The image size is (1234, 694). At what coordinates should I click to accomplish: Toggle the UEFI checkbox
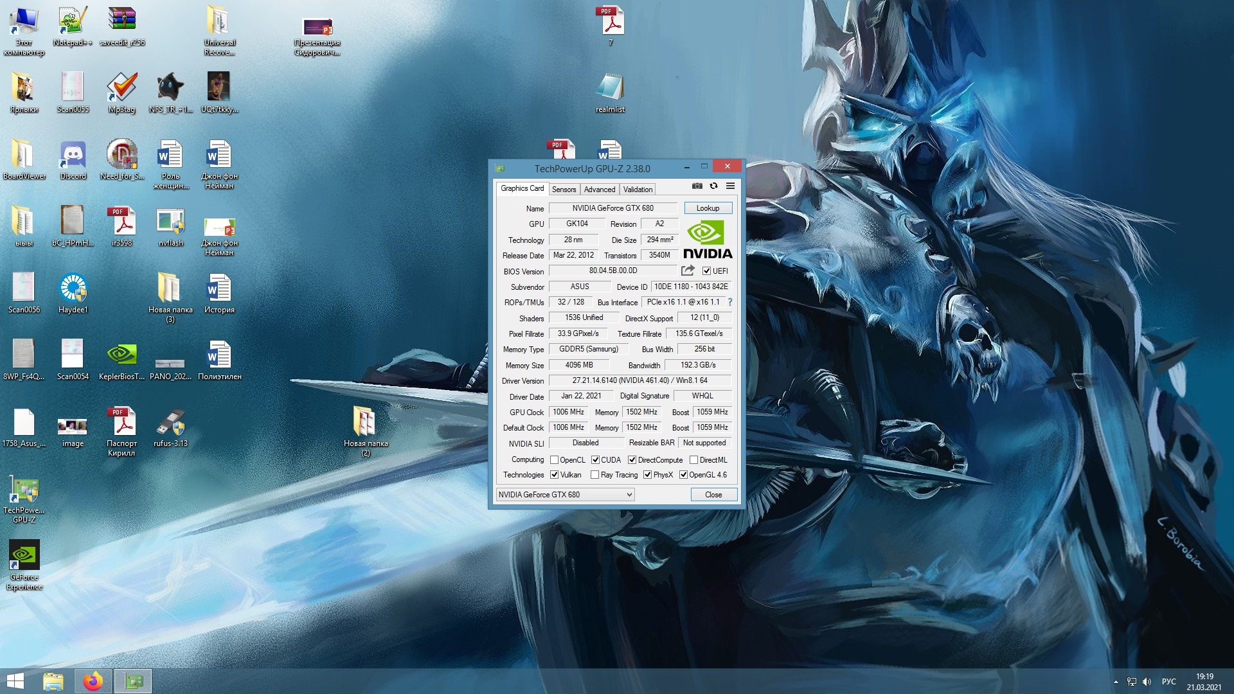pos(706,271)
